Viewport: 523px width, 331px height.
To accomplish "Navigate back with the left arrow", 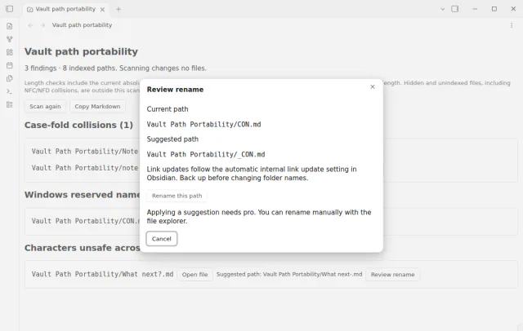I will pyautogui.click(x=30, y=25).
